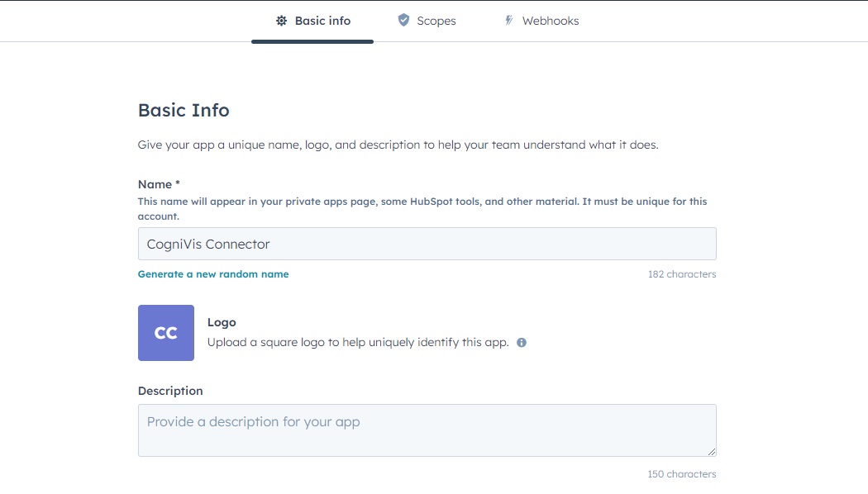Viewport: 868px width, 494px height.
Task: Focus the Name field containing CogniVis Connector
Action: pos(427,244)
